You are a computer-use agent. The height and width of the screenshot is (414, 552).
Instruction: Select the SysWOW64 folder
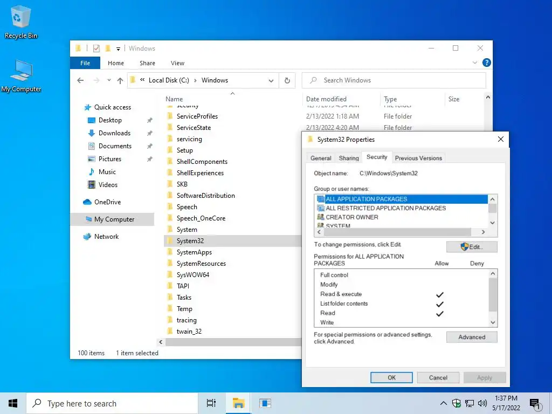pos(192,275)
